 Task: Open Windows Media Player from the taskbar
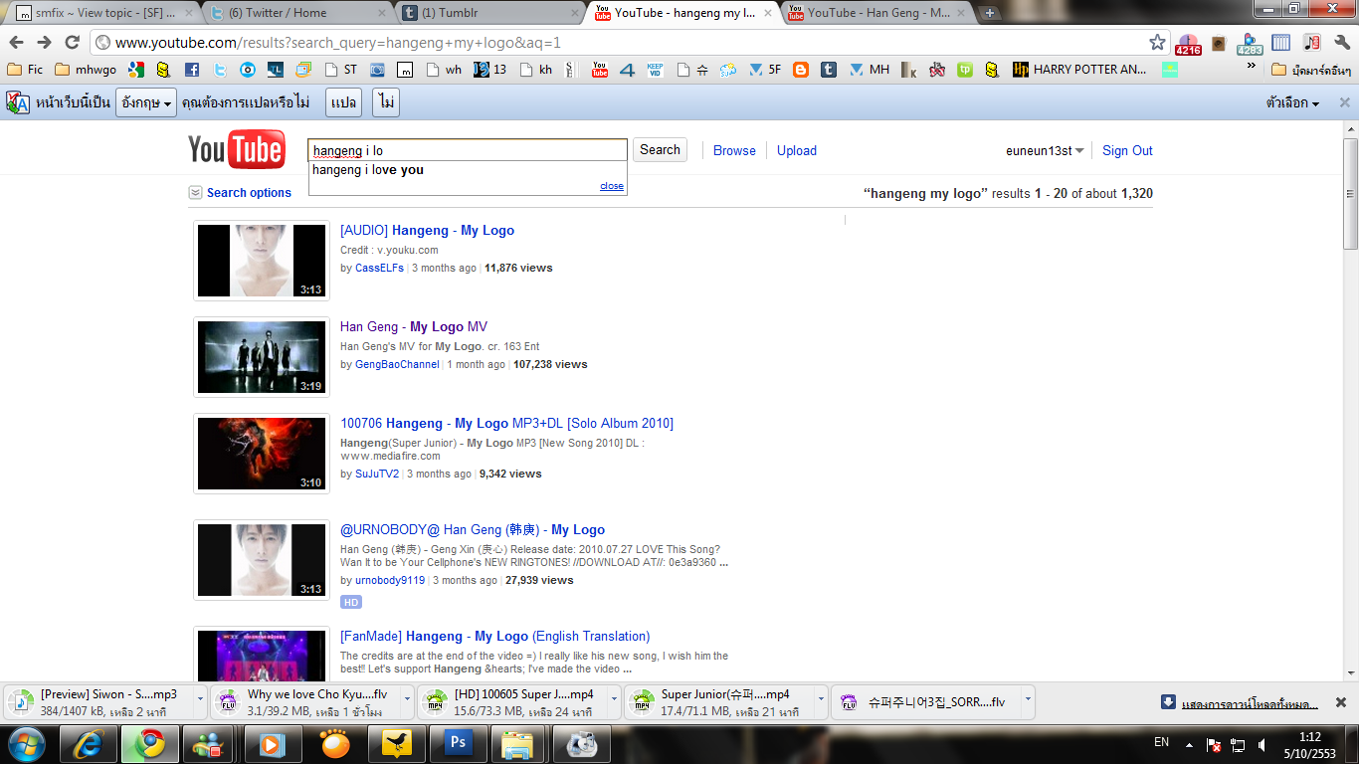(274, 743)
